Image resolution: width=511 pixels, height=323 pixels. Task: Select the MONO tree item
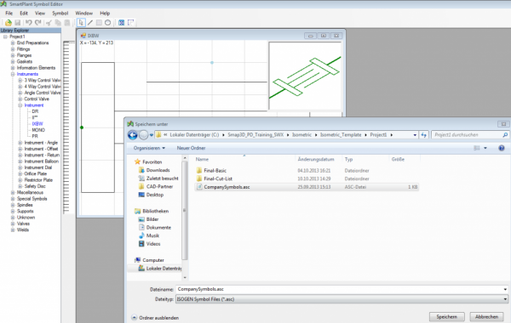click(38, 130)
